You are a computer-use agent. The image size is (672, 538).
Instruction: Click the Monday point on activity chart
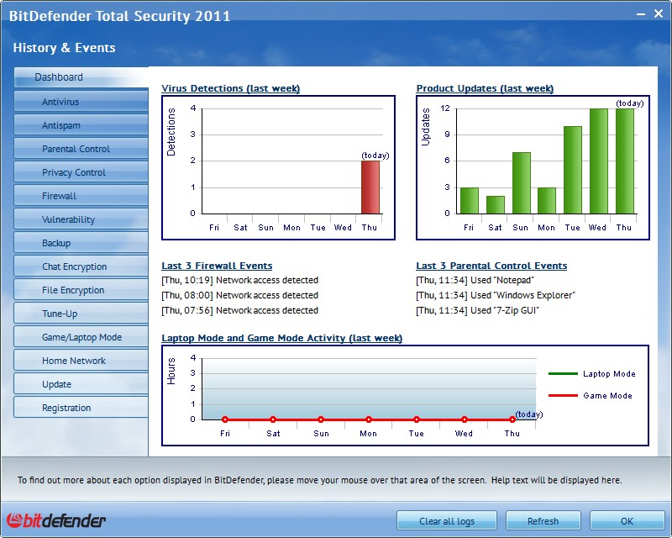[369, 419]
